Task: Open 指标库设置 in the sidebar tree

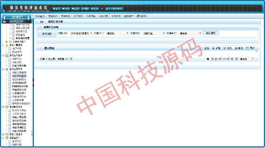Action: (x=22, y=31)
